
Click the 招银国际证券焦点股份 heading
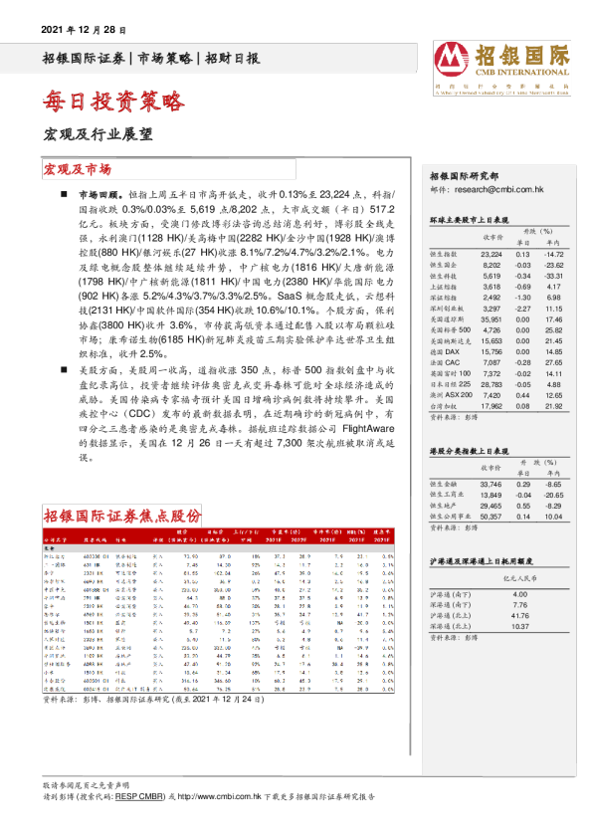tap(122, 516)
